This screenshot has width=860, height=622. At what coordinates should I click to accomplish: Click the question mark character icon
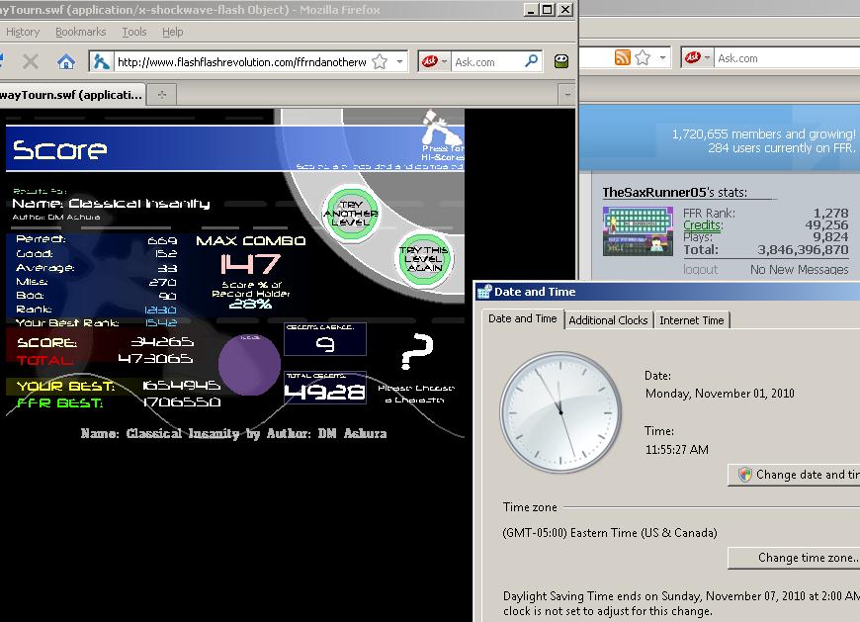click(x=417, y=351)
